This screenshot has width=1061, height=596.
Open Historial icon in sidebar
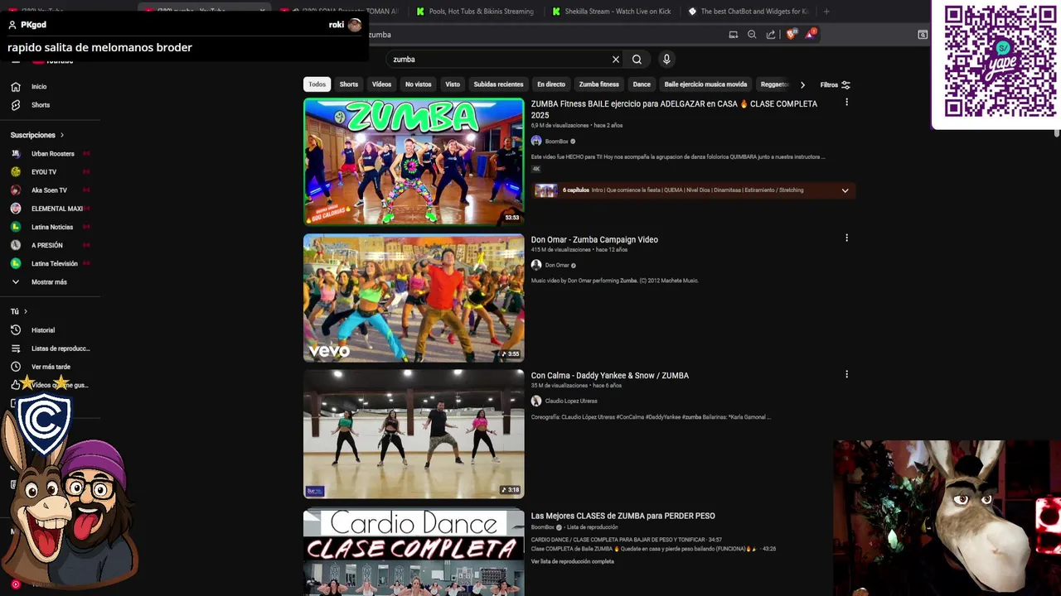(15, 330)
